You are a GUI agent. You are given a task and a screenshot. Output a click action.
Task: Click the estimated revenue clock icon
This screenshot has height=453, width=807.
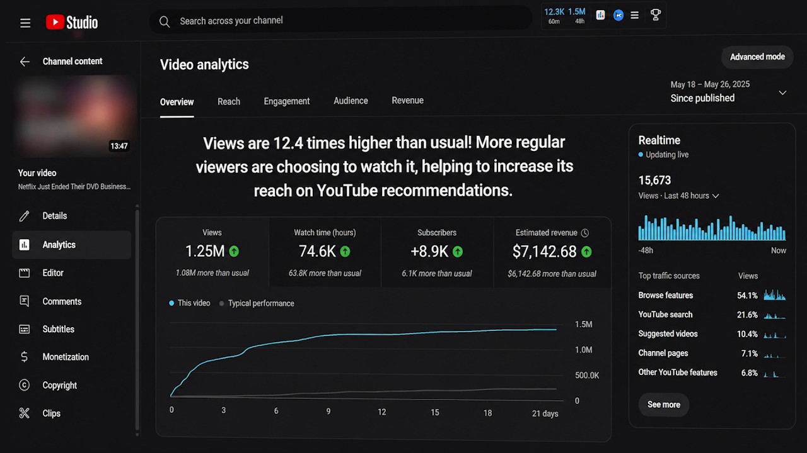585,233
